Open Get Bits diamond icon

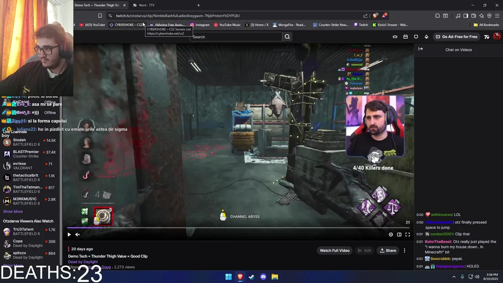[426, 37]
